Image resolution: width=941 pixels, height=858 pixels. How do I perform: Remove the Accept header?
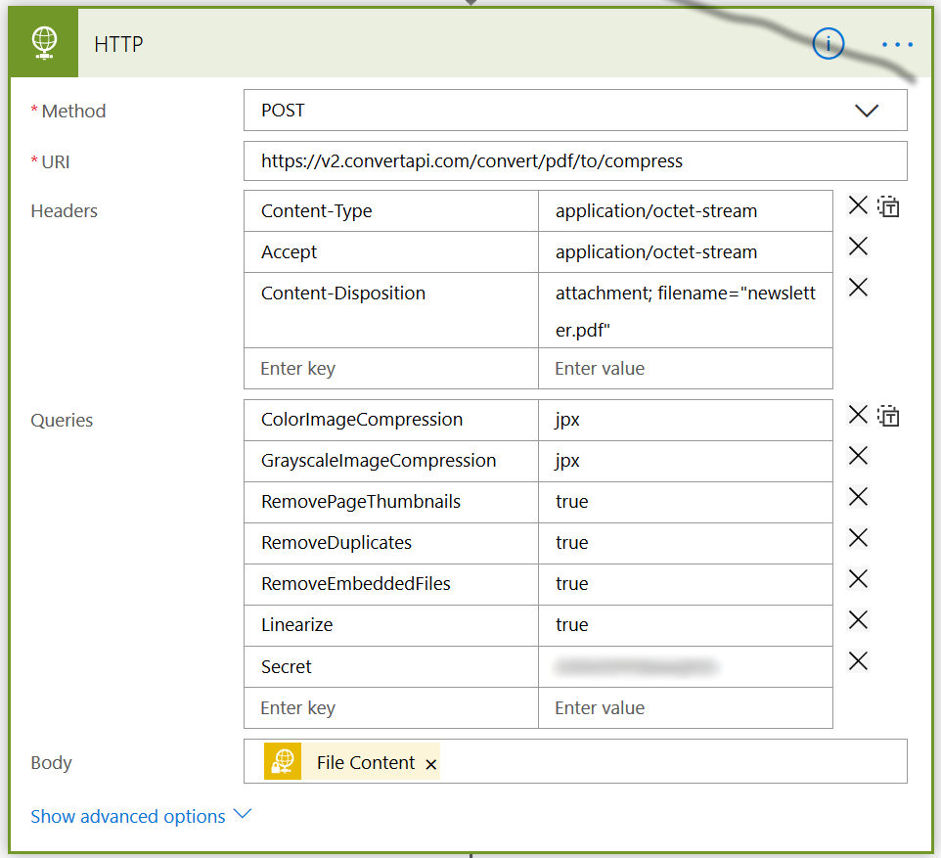click(858, 247)
